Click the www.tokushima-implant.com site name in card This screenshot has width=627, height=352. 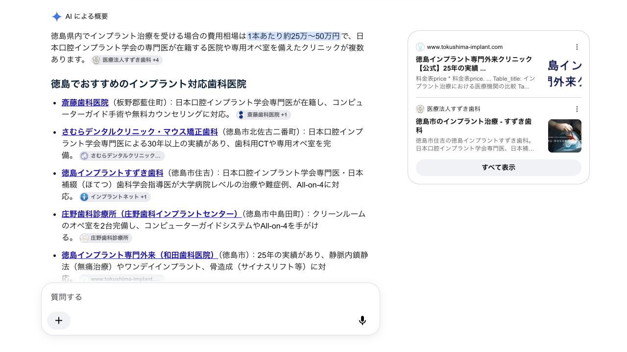(x=465, y=47)
